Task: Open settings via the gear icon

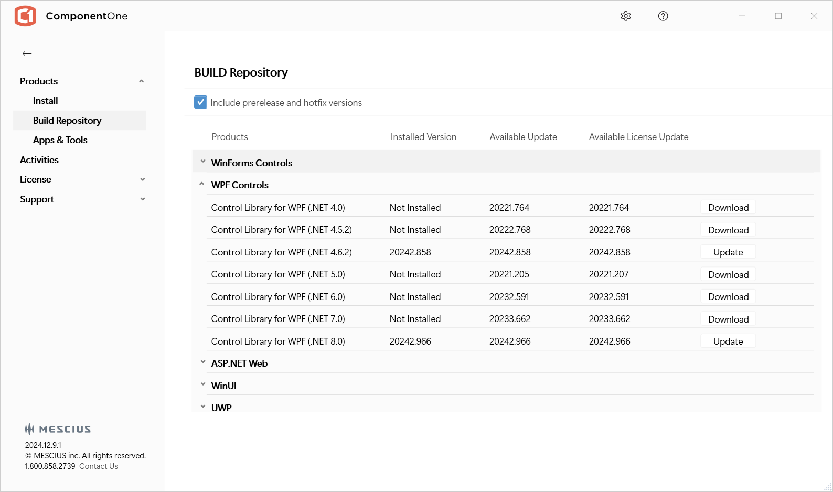Action: coord(625,16)
